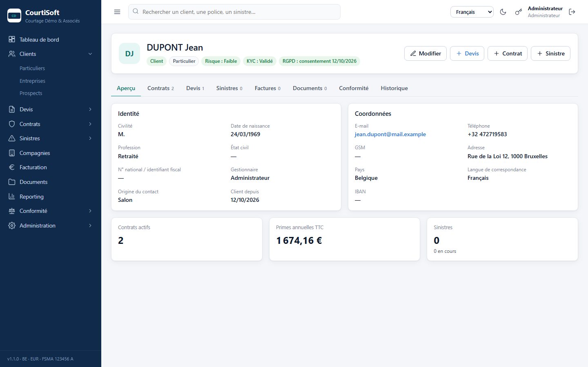This screenshot has height=367, width=588.
Task: Expand the Devis sidebar chevron
Action: click(x=90, y=109)
